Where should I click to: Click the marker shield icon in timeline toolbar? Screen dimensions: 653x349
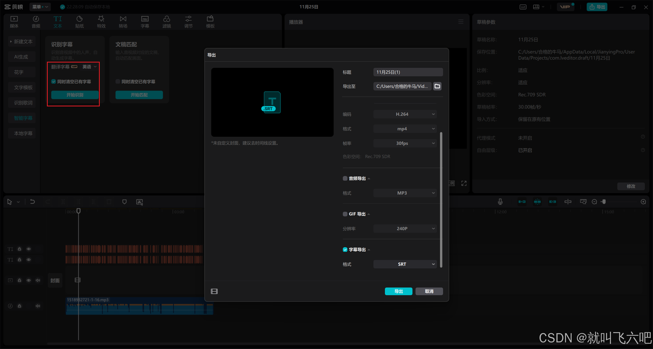[x=124, y=202]
